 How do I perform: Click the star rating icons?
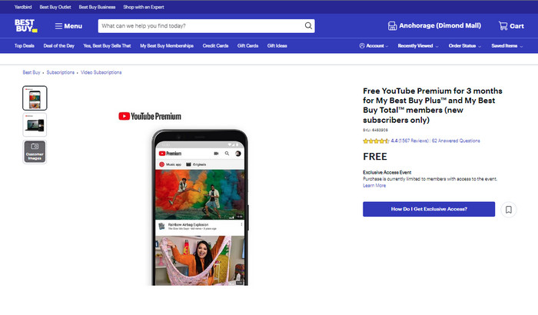click(376, 141)
